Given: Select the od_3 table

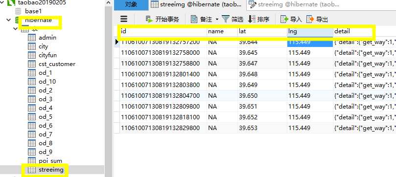Looking at the screenshot, I should click(46, 99).
